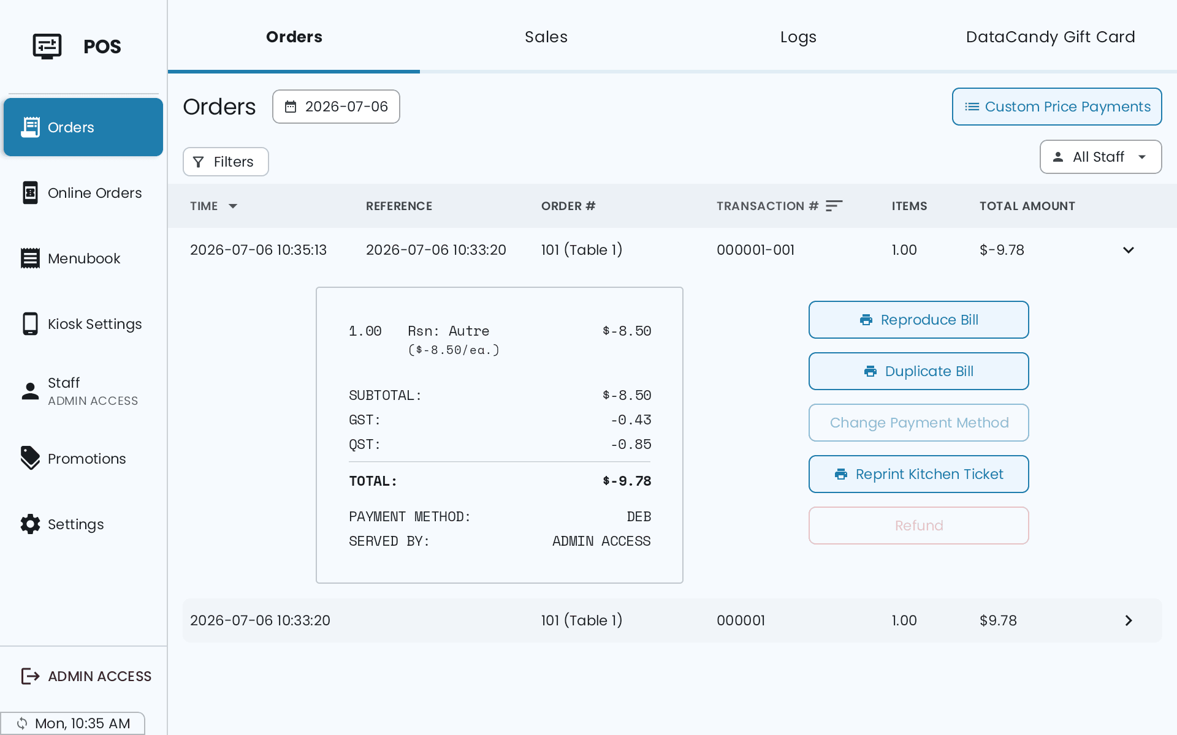This screenshot has height=735, width=1177.
Task: Click printer icon on Reprint Kitchen Ticket
Action: [x=841, y=474]
